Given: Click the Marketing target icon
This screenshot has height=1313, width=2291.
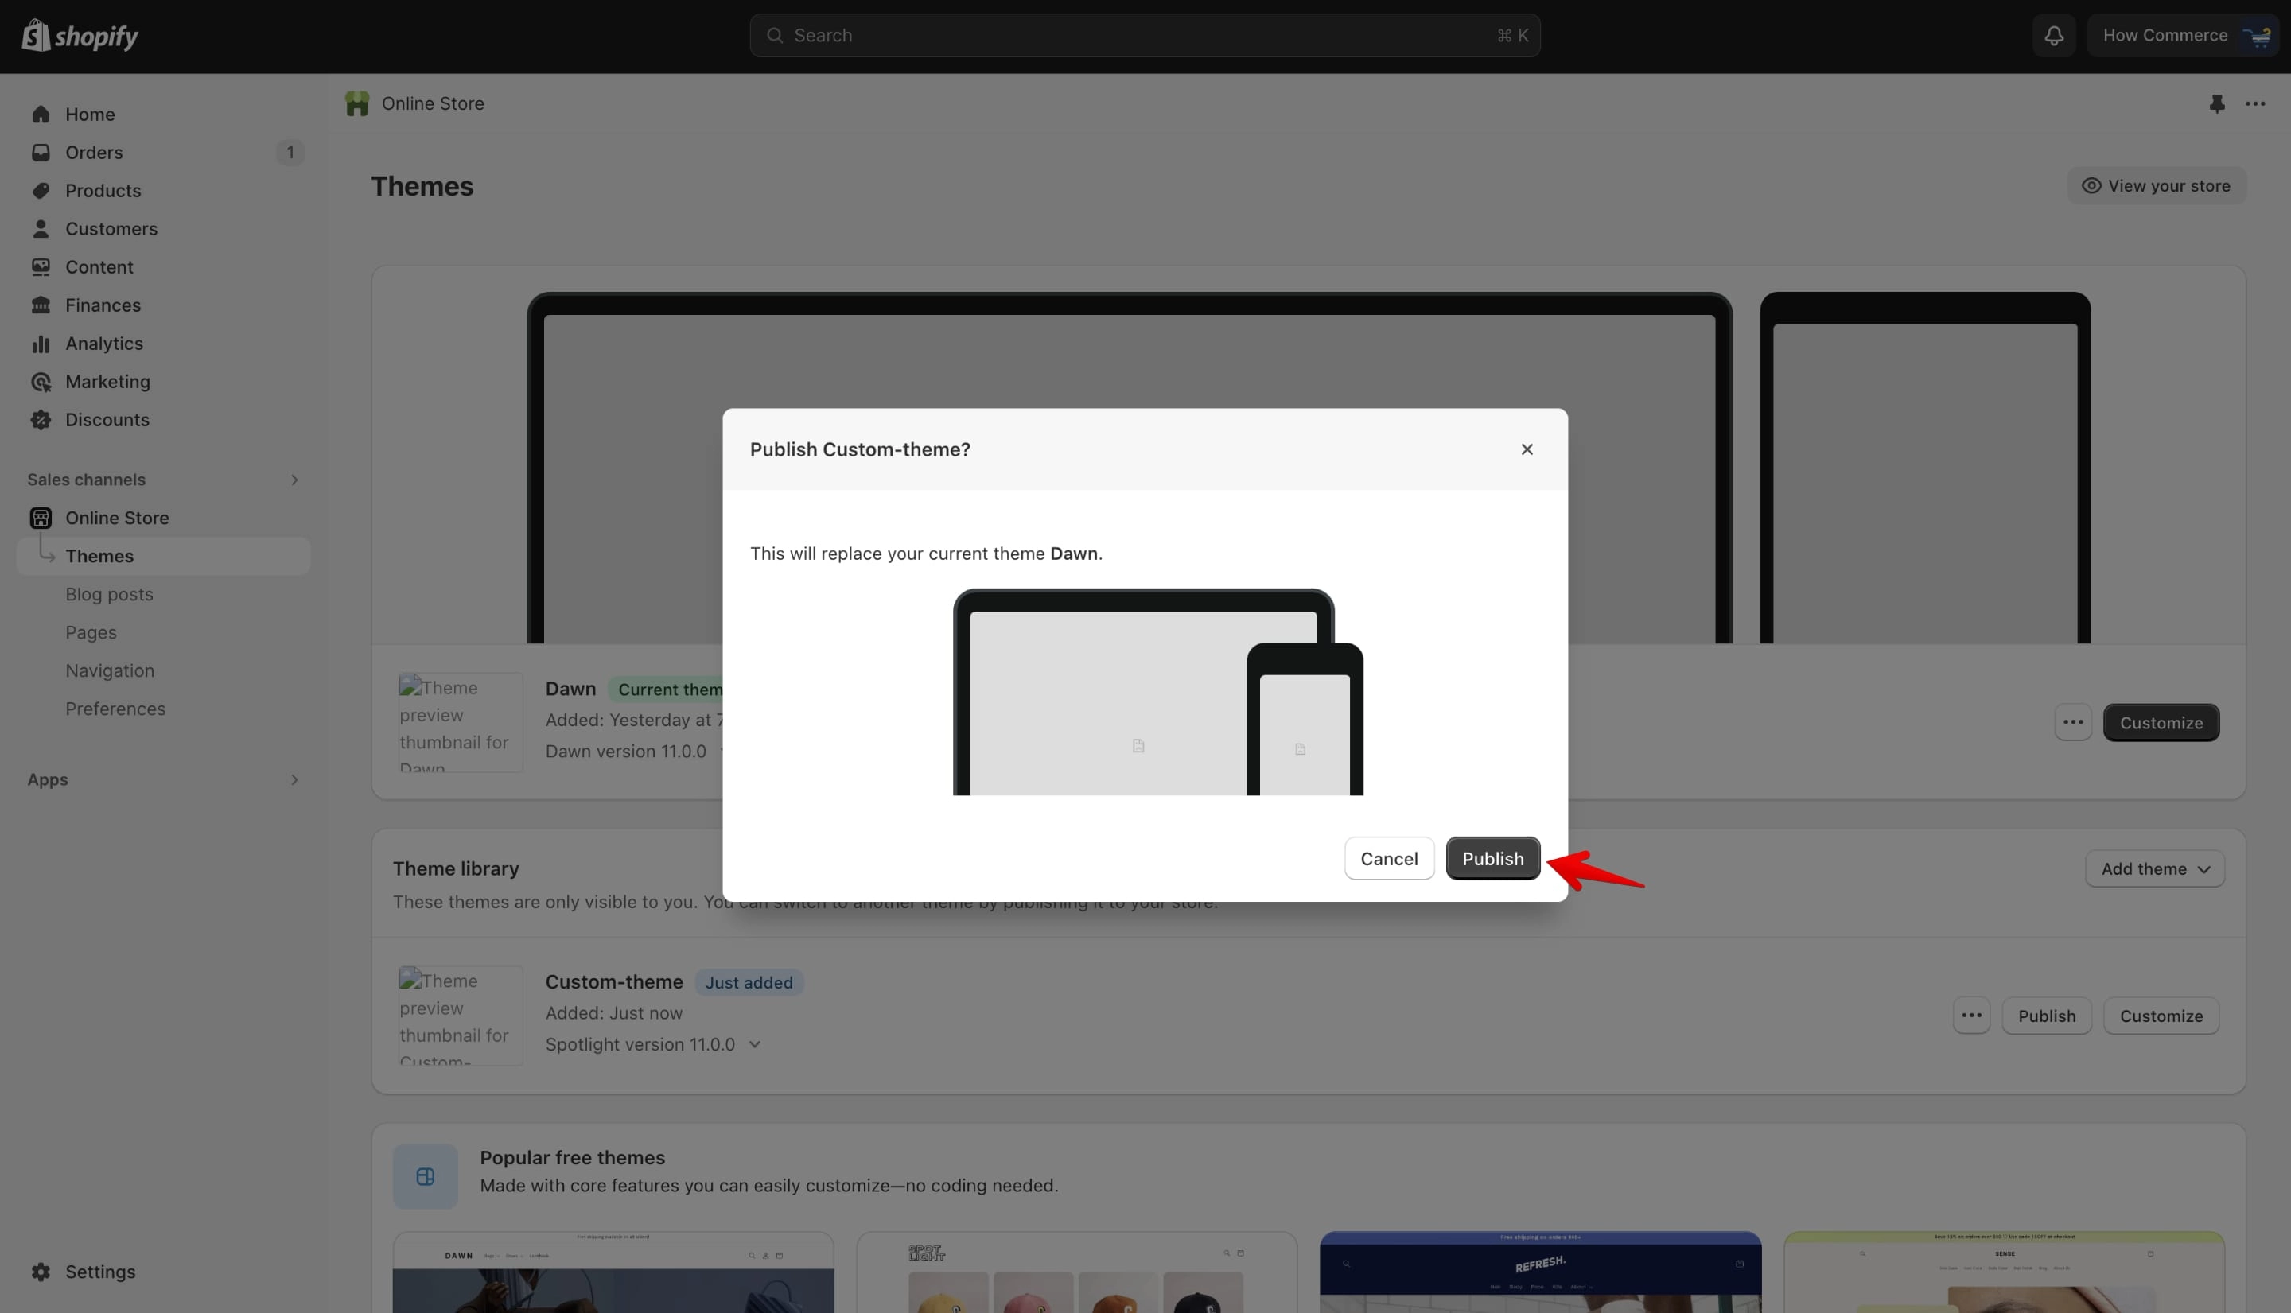Looking at the screenshot, I should tap(41, 382).
